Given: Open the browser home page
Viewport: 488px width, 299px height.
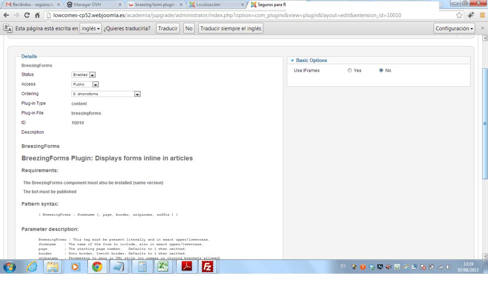Looking at the screenshot, I should 37,15.
